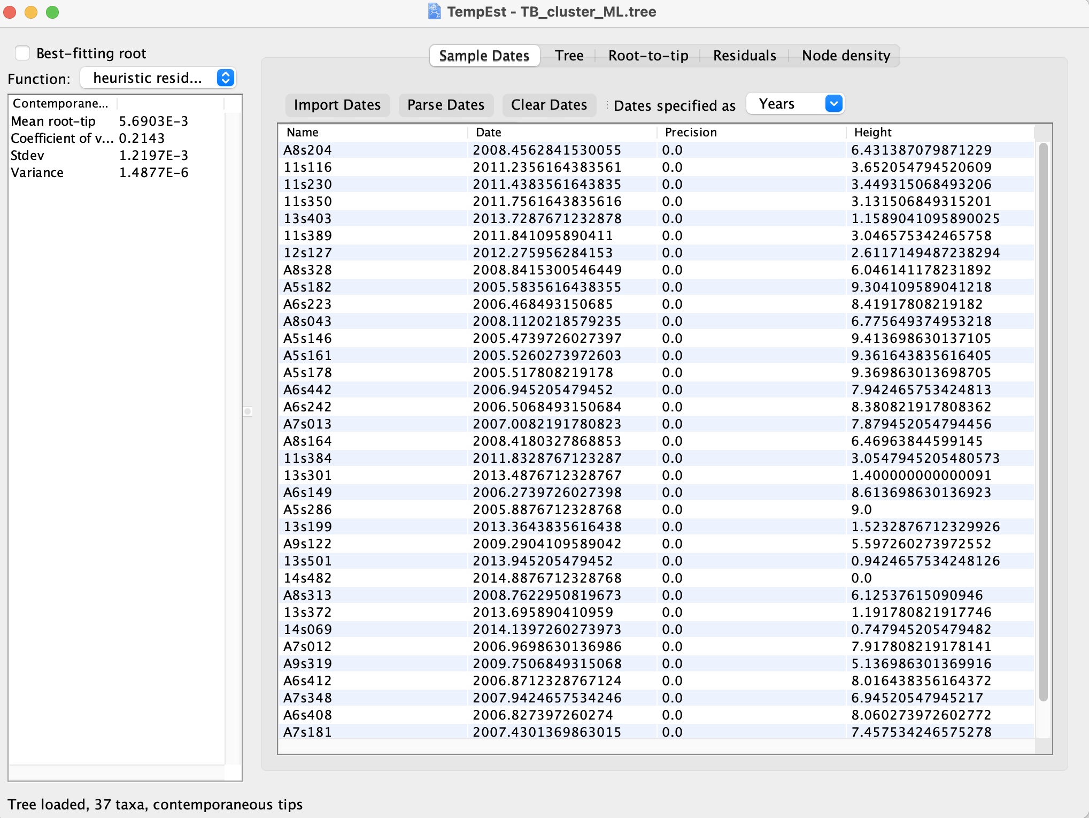The image size is (1089, 818).
Task: Select the 13s403 row name
Action: pyautogui.click(x=307, y=218)
